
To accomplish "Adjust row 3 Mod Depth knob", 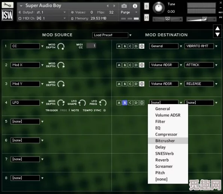I will 61,84.
